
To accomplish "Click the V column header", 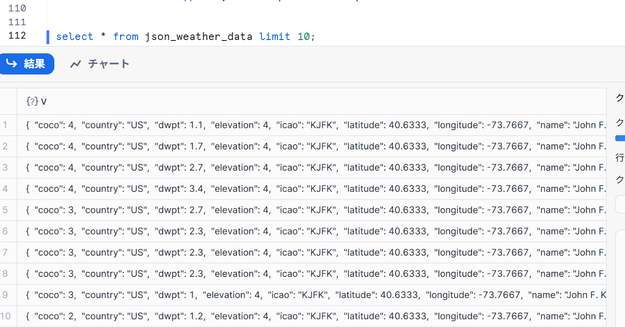I will 311,102.
